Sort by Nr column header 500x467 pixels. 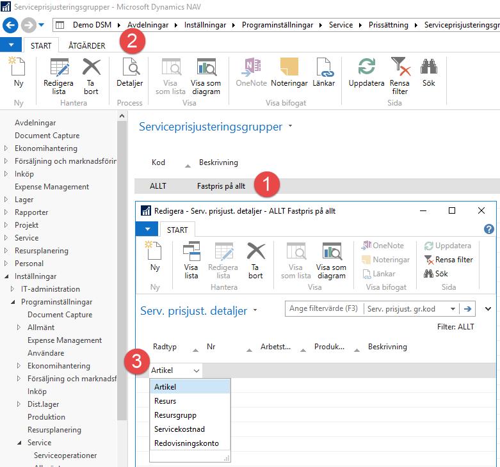pyautogui.click(x=211, y=347)
